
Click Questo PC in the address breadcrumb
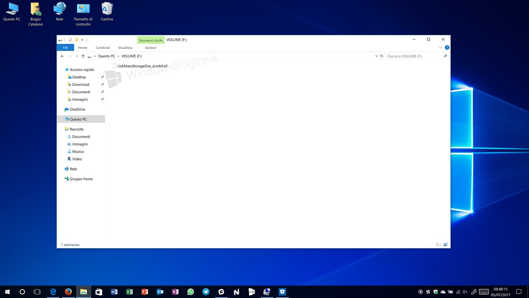coord(107,56)
